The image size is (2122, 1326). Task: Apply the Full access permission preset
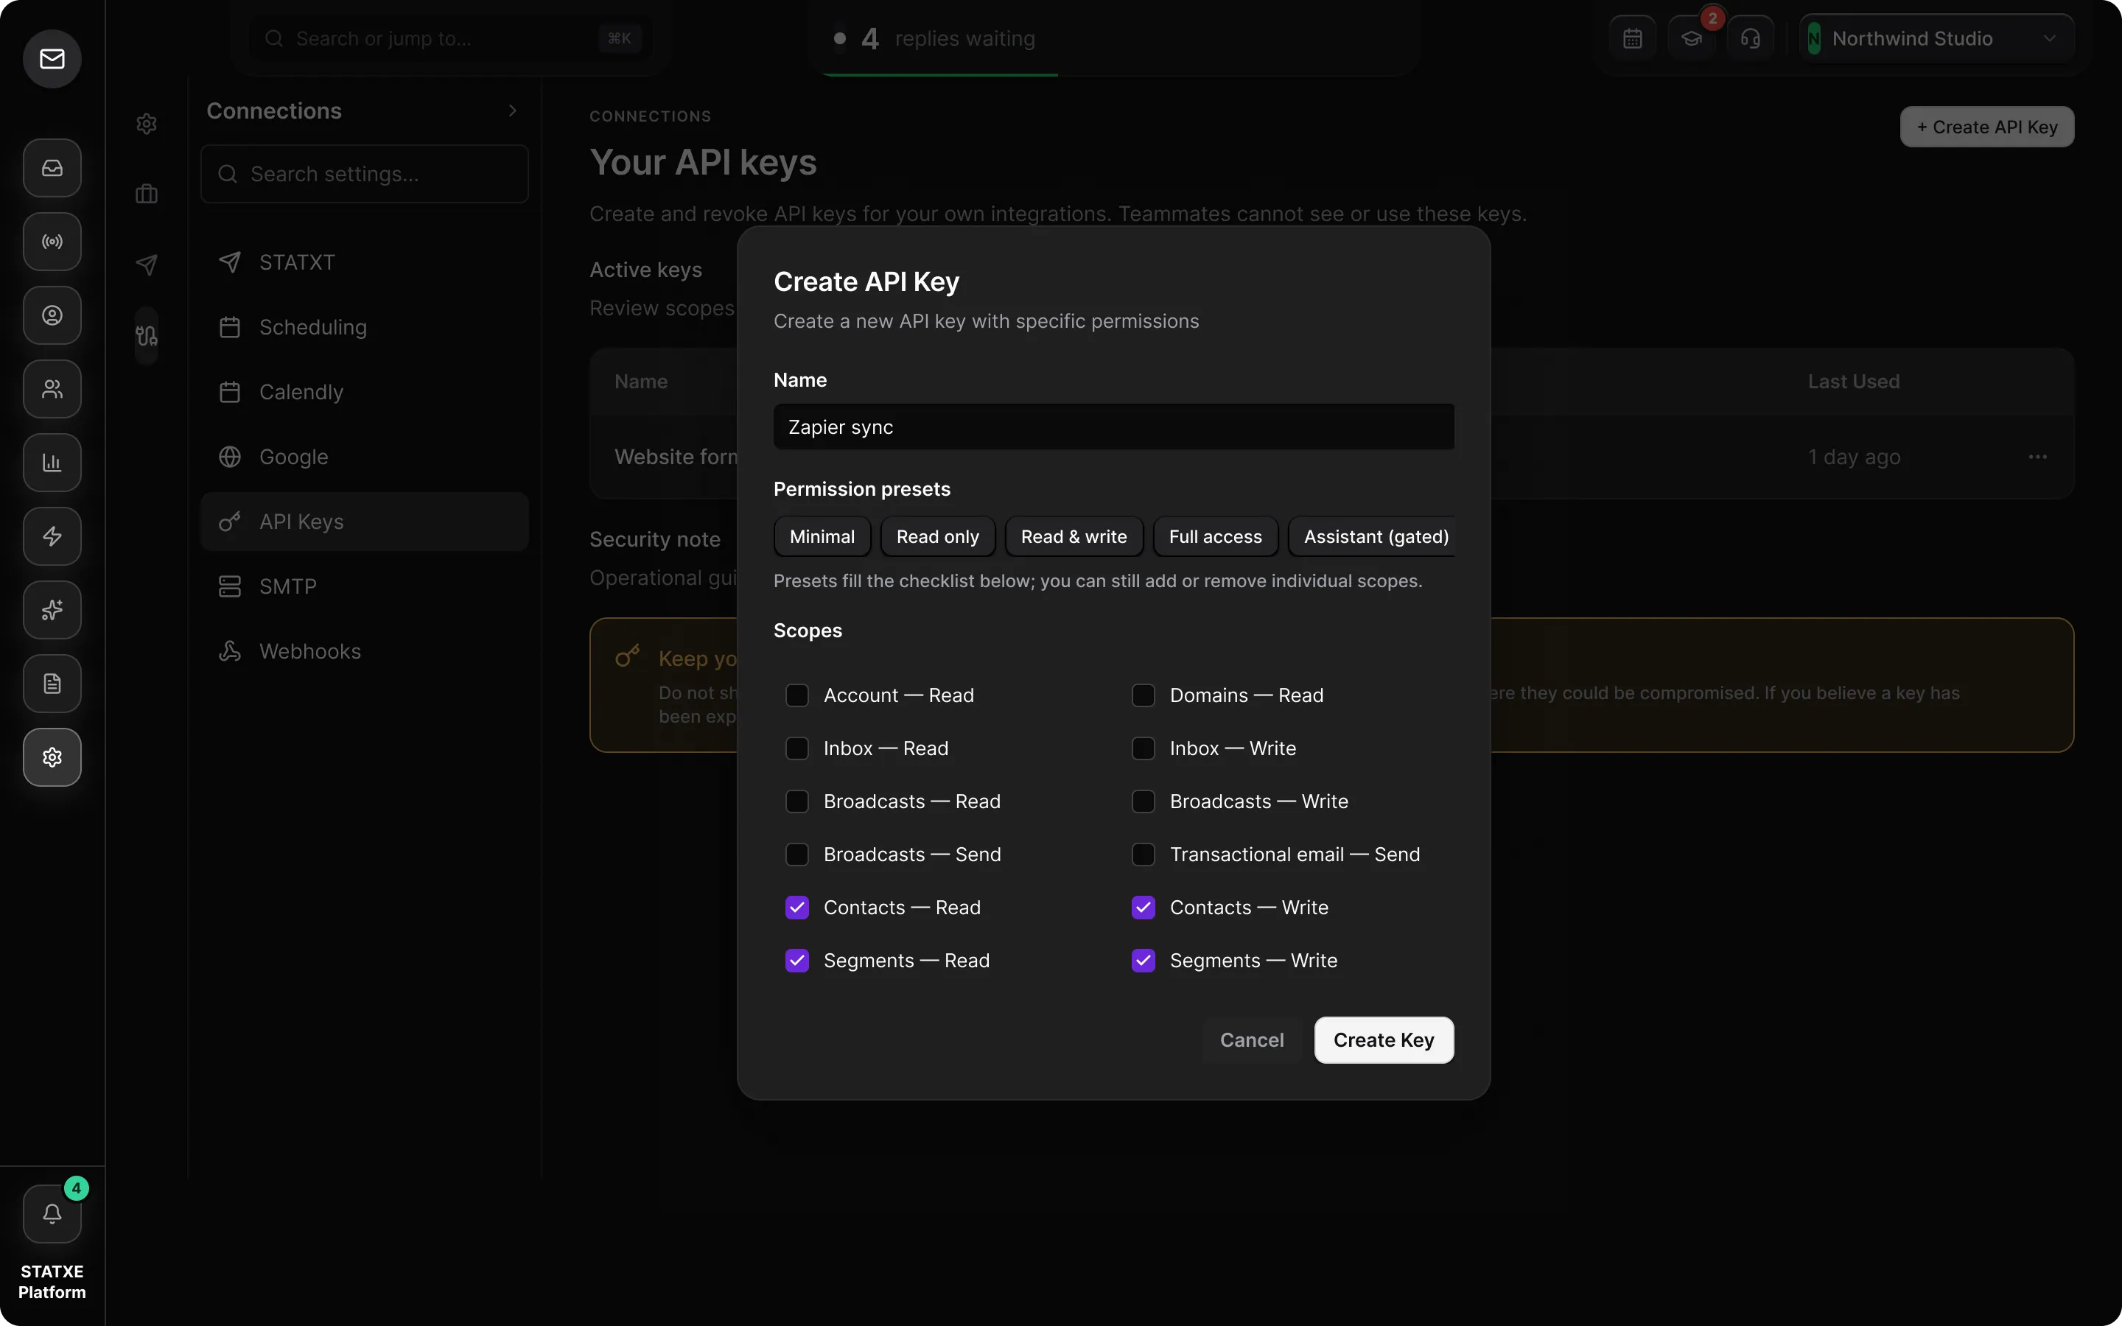[1214, 537]
